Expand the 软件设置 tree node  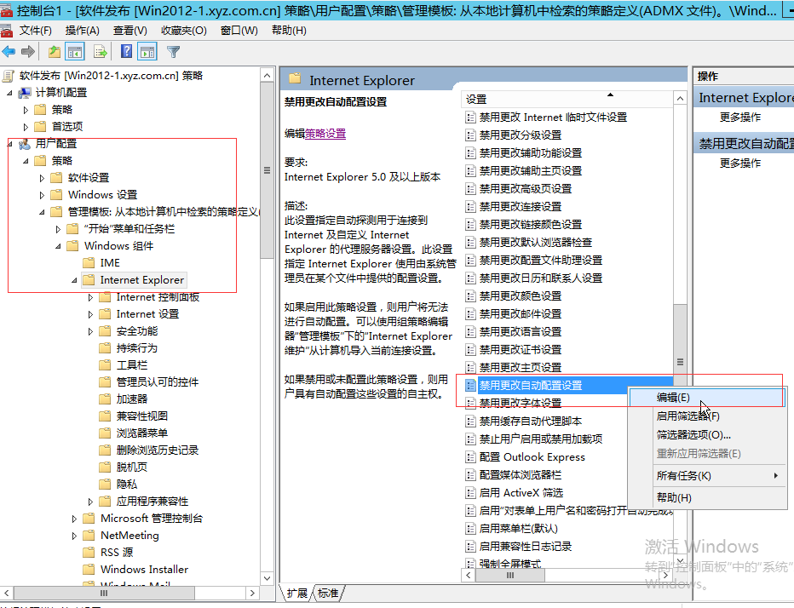42,178
